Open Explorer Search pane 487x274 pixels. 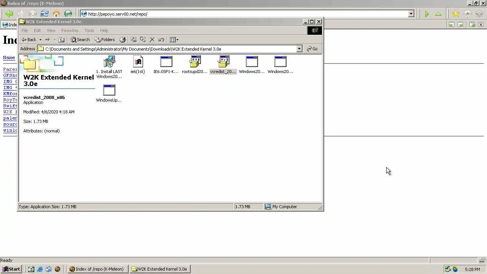[80, 40]
